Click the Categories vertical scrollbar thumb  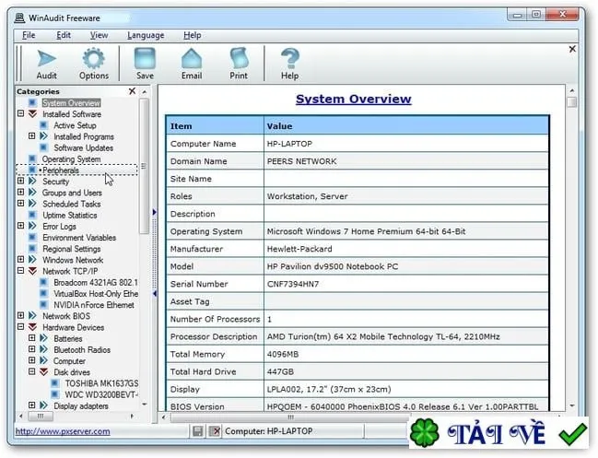[144, 166]
